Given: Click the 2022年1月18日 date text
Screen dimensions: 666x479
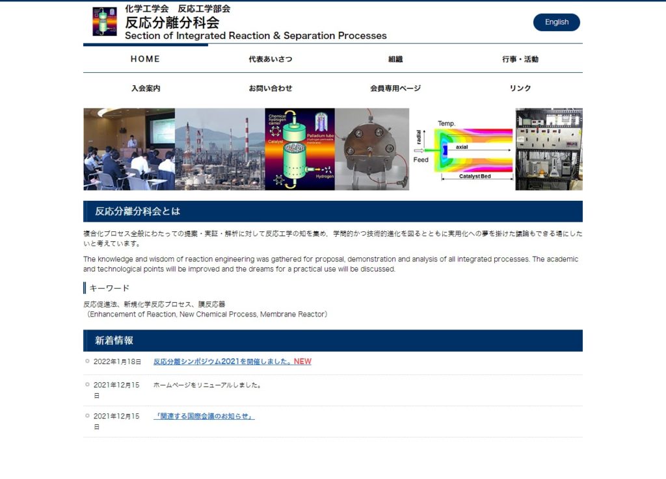Looking at the screenshot, I should (x=117, y=361).
